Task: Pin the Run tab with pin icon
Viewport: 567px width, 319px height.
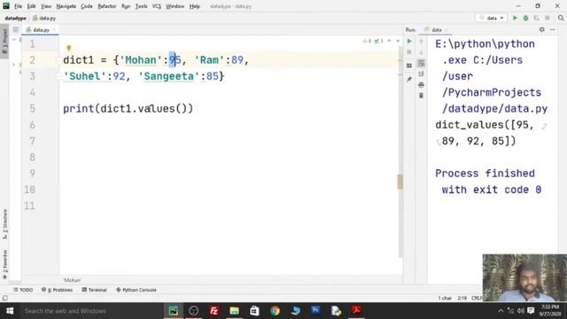Action: coord(409,79)
